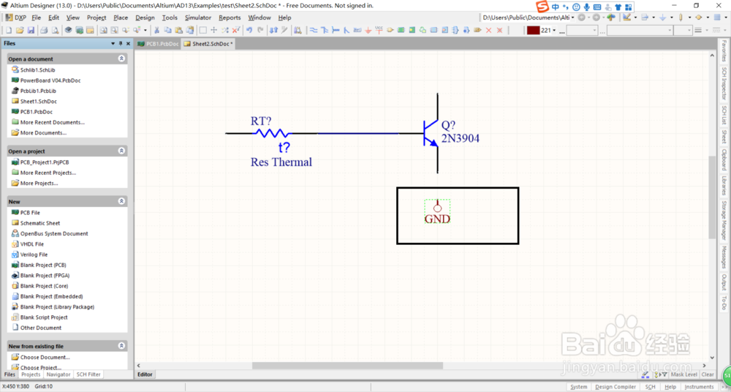Print the current schematic
731x392 pixels.
pyautogui.click(x=44, y=30)
